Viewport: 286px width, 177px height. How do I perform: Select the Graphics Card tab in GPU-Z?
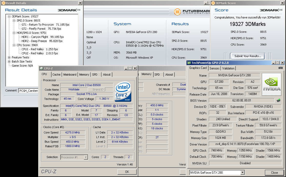198,68
